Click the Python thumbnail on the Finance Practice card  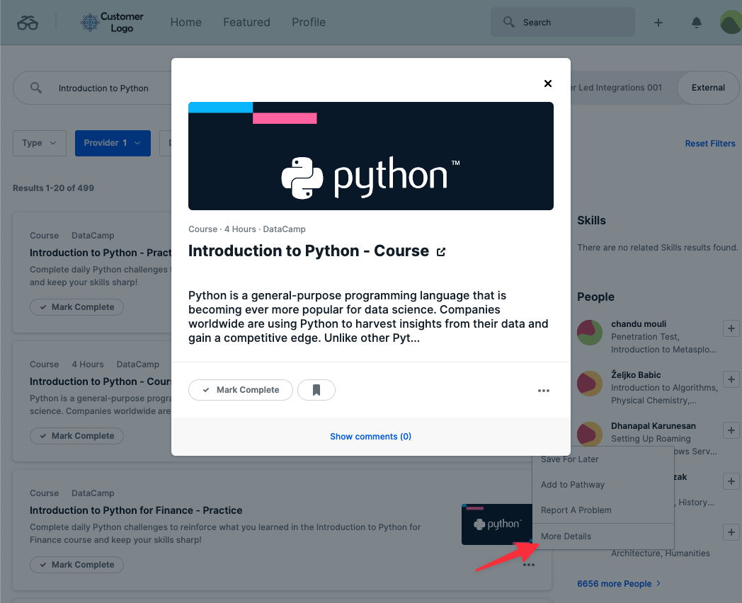497,524
